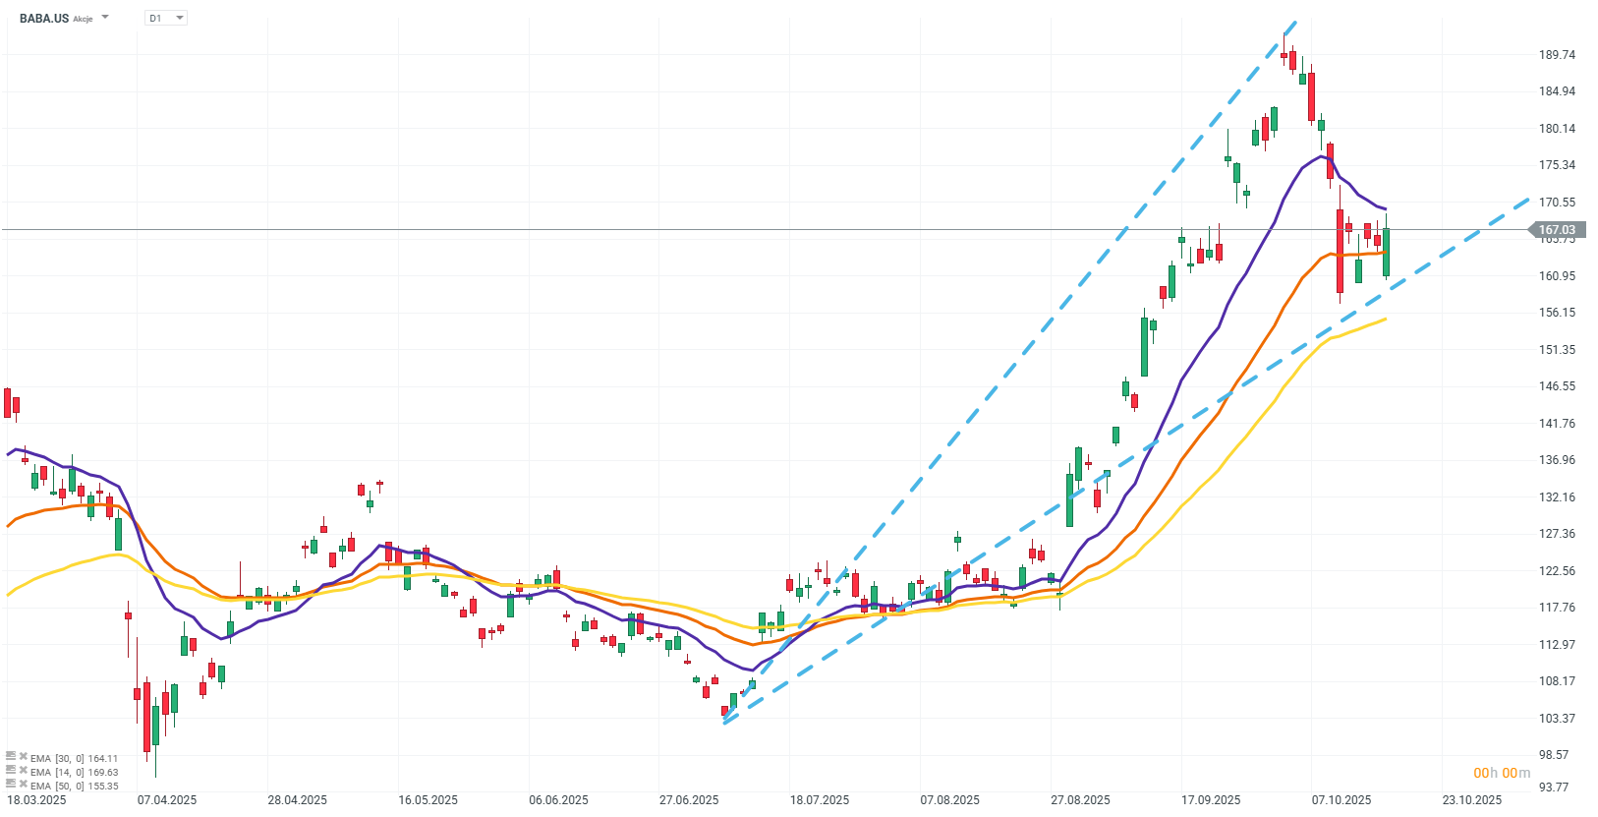Open settings icon for EMA 30 indicator
Viewport: 1598px width, 817px height.
tap(11, 756)
